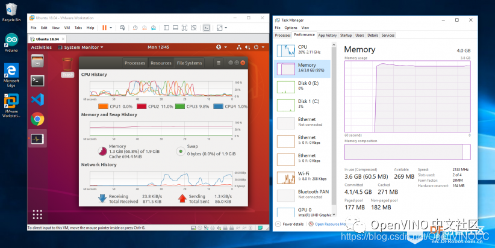
Task: Collapse Task Manager with Fewer details
Action: tap(290, 224)
